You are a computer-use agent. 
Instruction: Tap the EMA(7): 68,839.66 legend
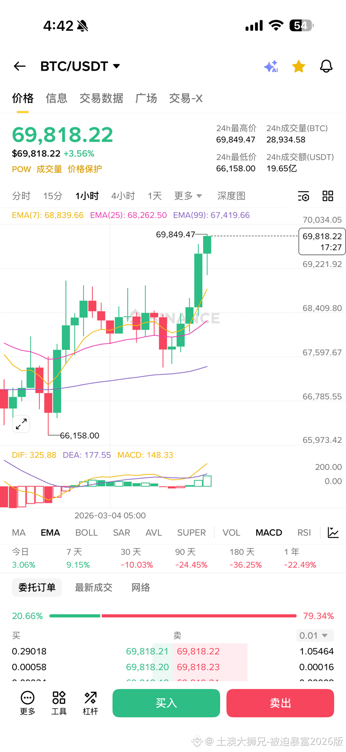[x=48, y=215]
